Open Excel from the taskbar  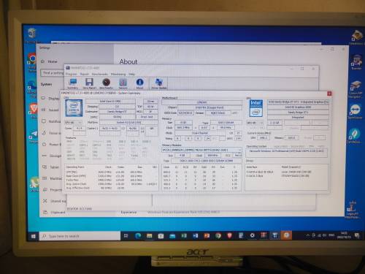pyautogui.click(x=184, y=236)
